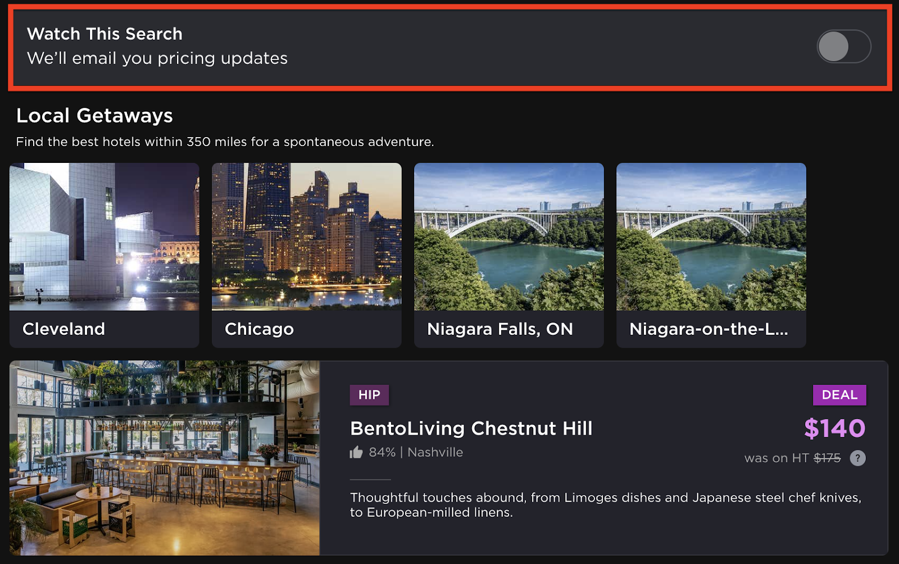Click the HIP category badge
899x564 pixels.
(369, 395)
